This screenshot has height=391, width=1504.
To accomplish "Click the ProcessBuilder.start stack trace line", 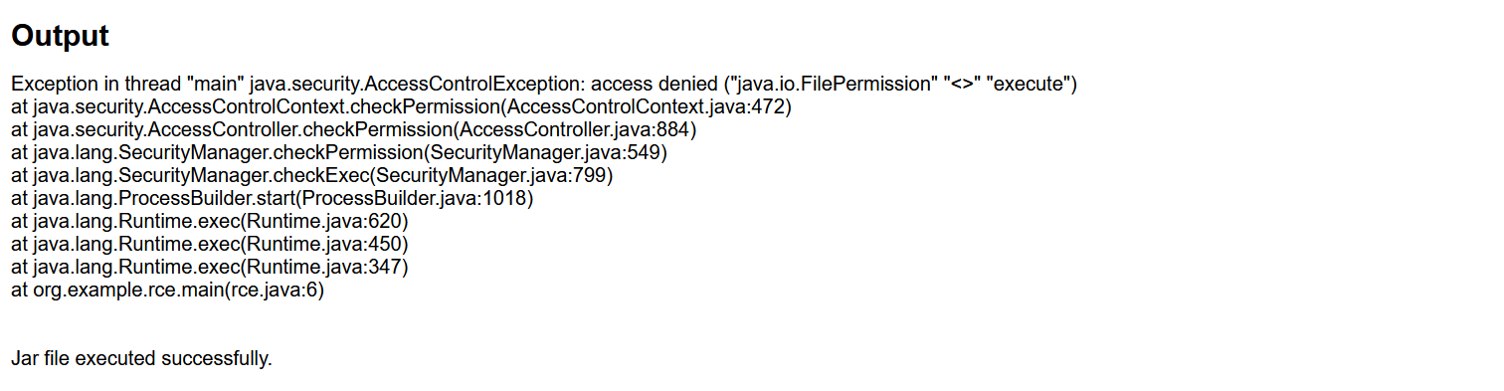I will [x=273, y=199].
